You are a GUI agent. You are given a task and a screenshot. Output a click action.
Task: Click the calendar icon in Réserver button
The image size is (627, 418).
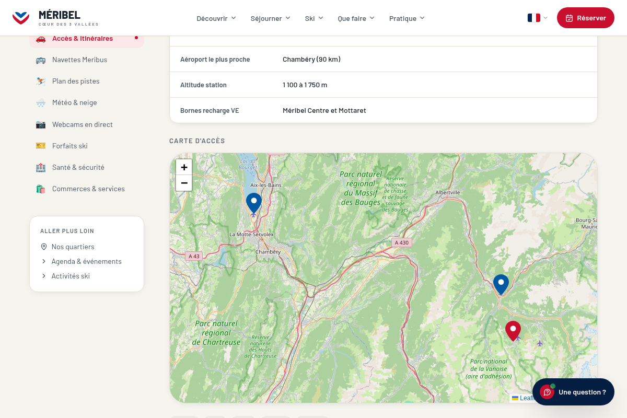[x=570, y=18]
